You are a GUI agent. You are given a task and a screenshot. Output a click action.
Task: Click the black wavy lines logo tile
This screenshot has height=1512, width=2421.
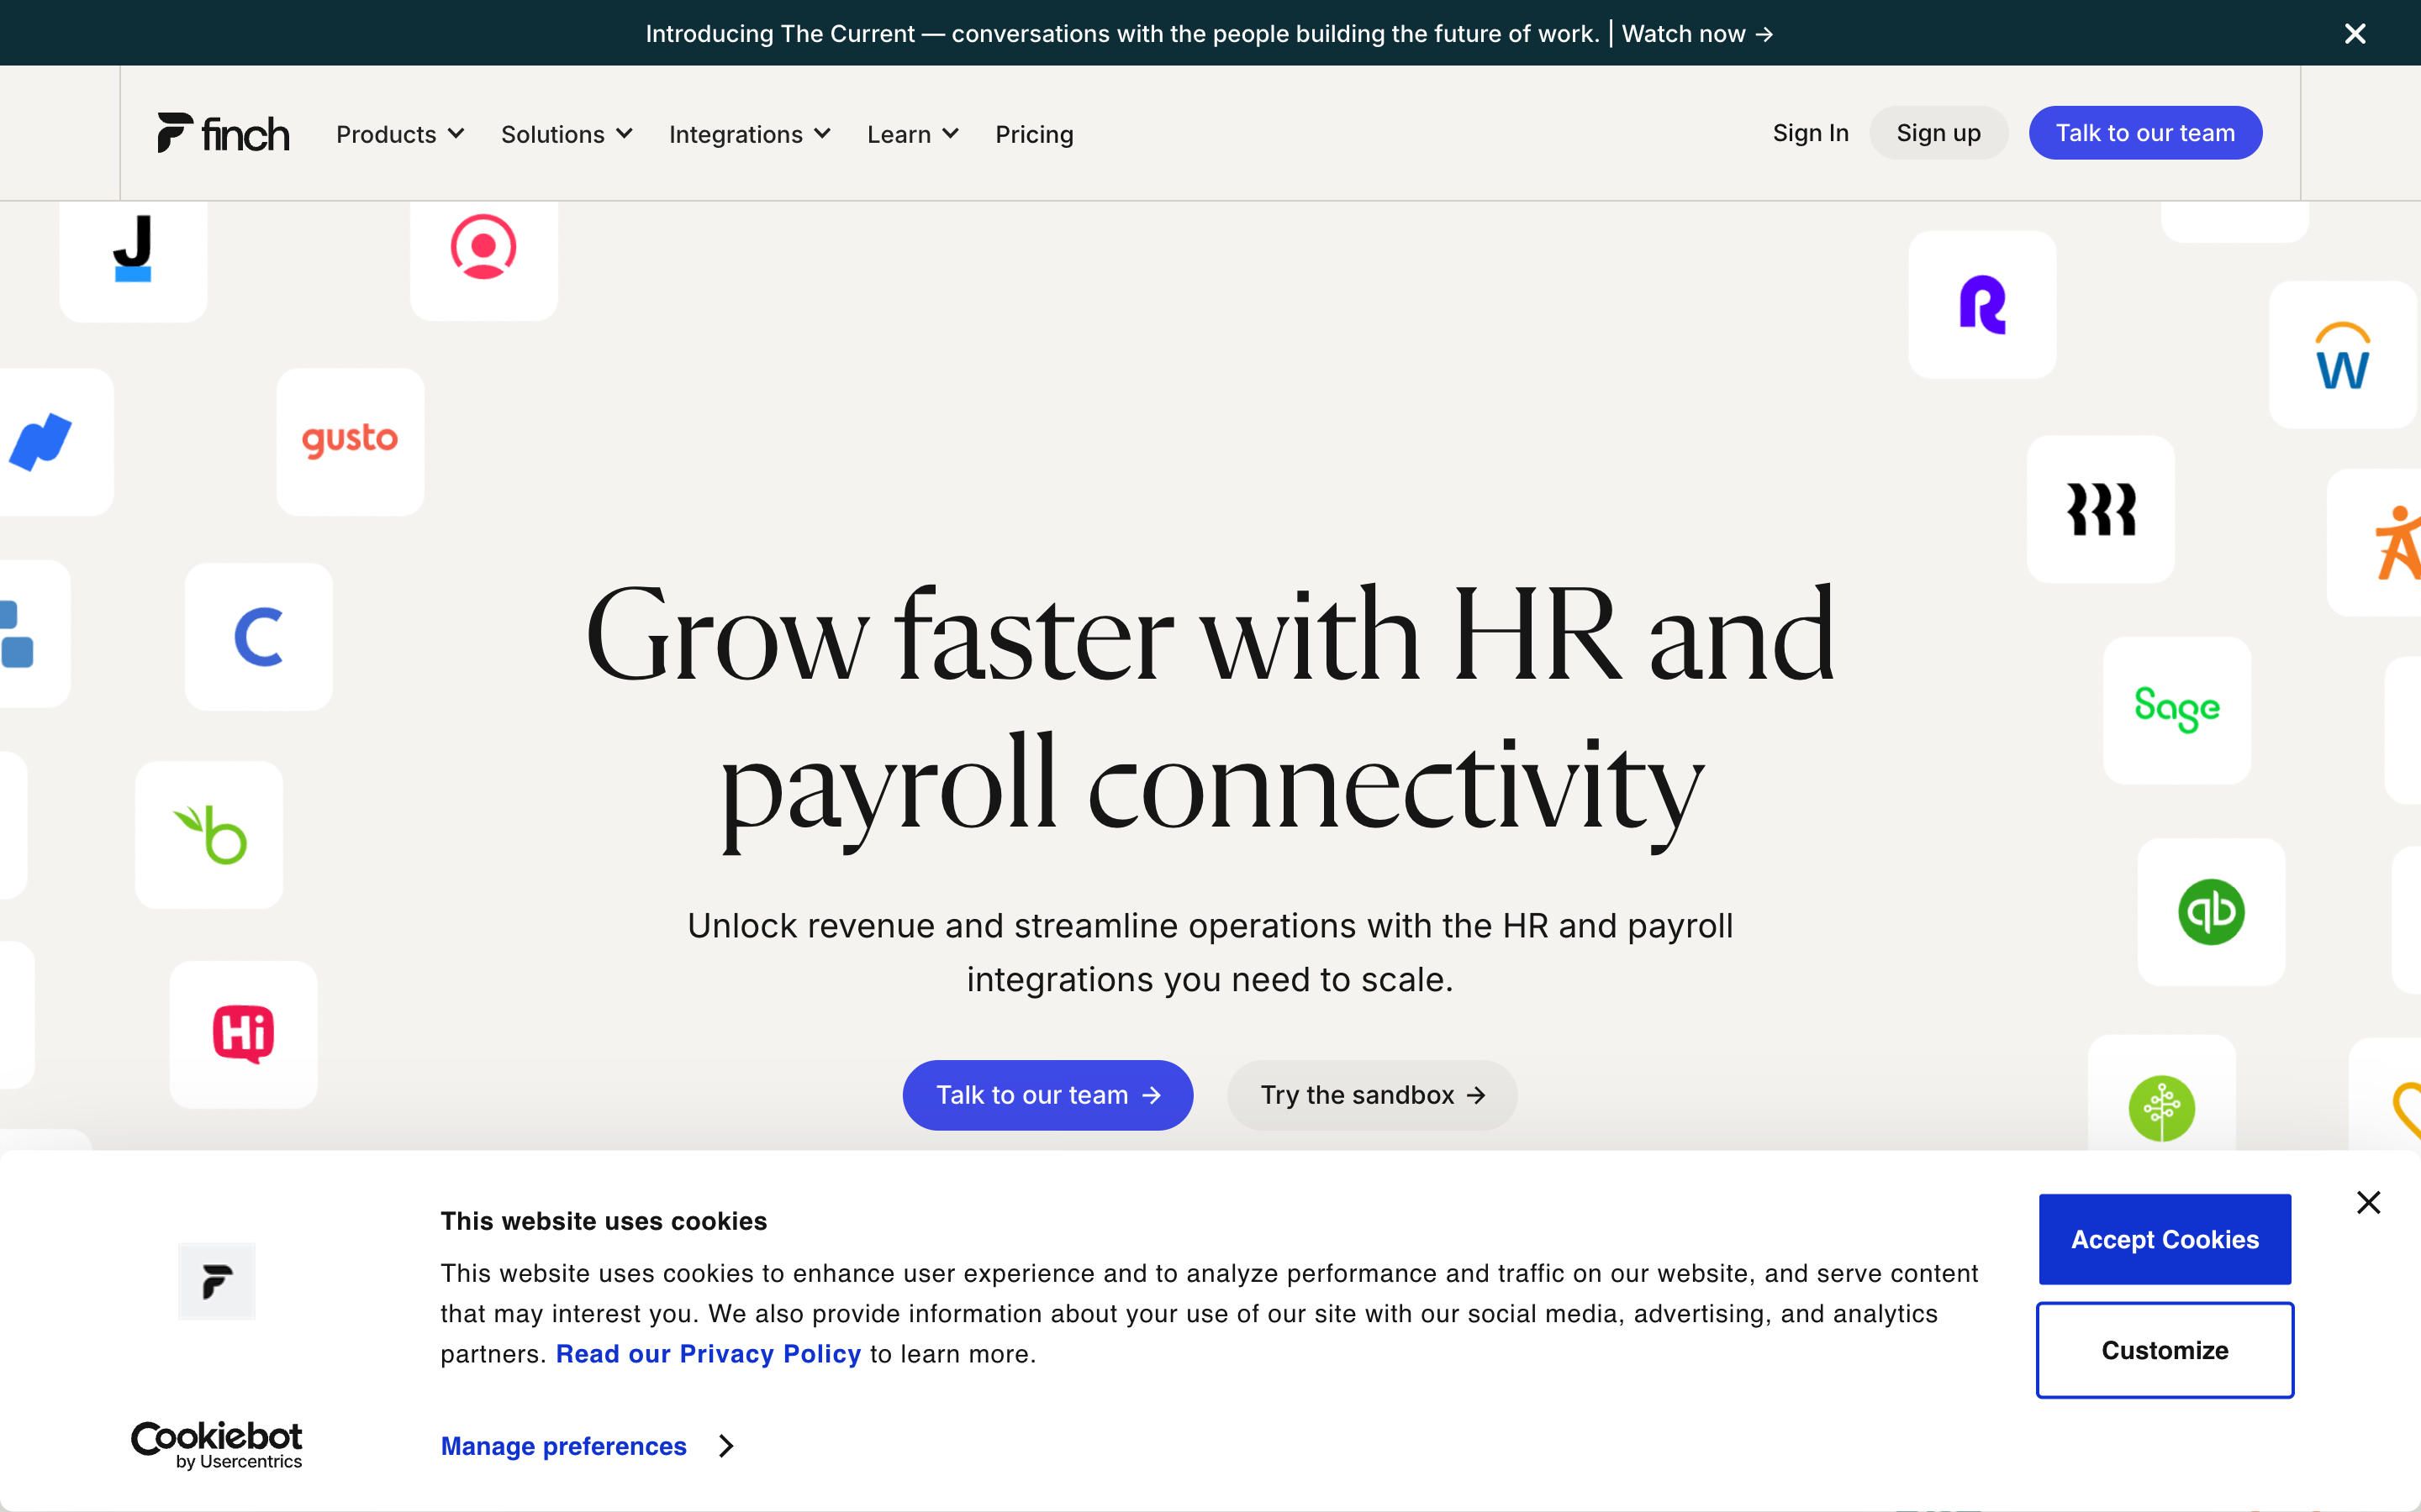[2101, 509]
